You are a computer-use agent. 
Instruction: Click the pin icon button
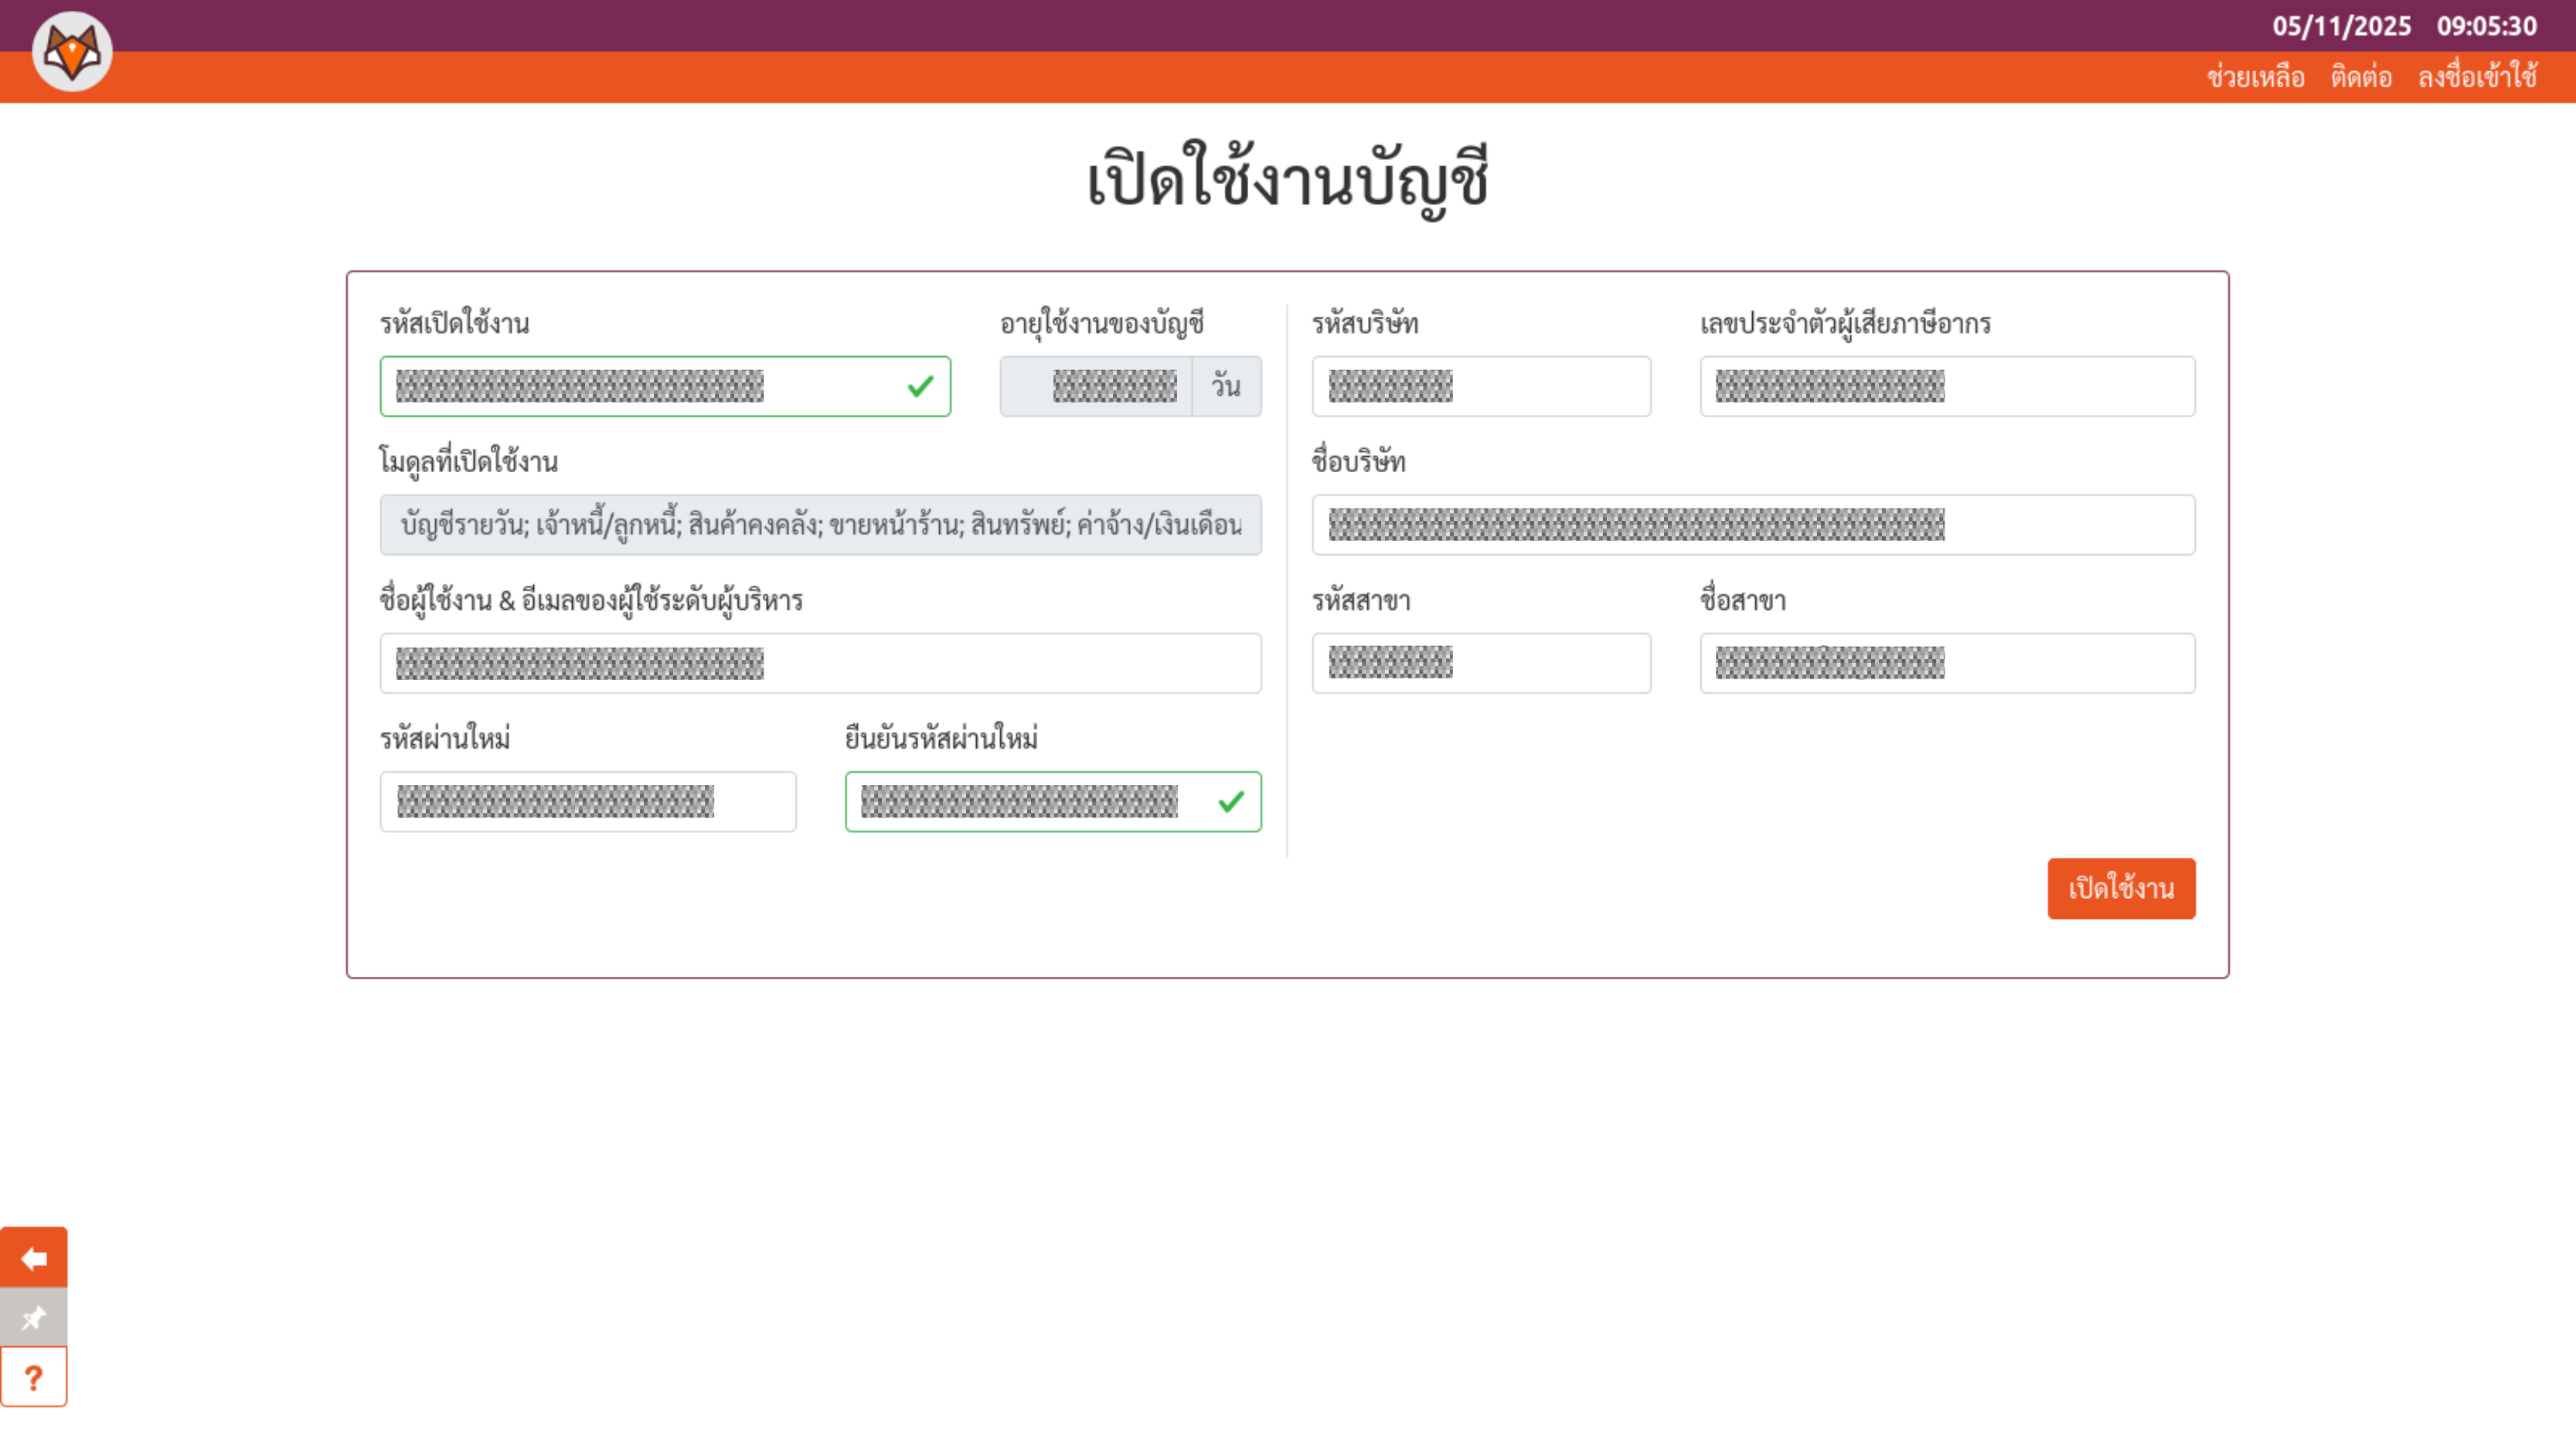point(34,1317)
